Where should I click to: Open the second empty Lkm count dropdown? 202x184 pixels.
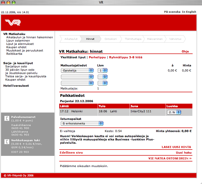103,77
